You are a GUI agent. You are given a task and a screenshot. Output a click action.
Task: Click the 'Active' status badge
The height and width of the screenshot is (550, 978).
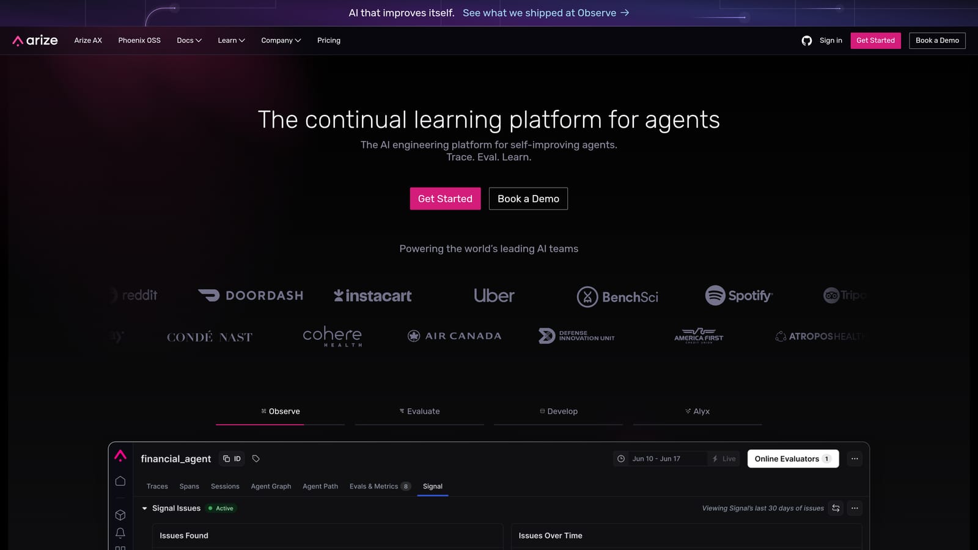tap(221, 508)
